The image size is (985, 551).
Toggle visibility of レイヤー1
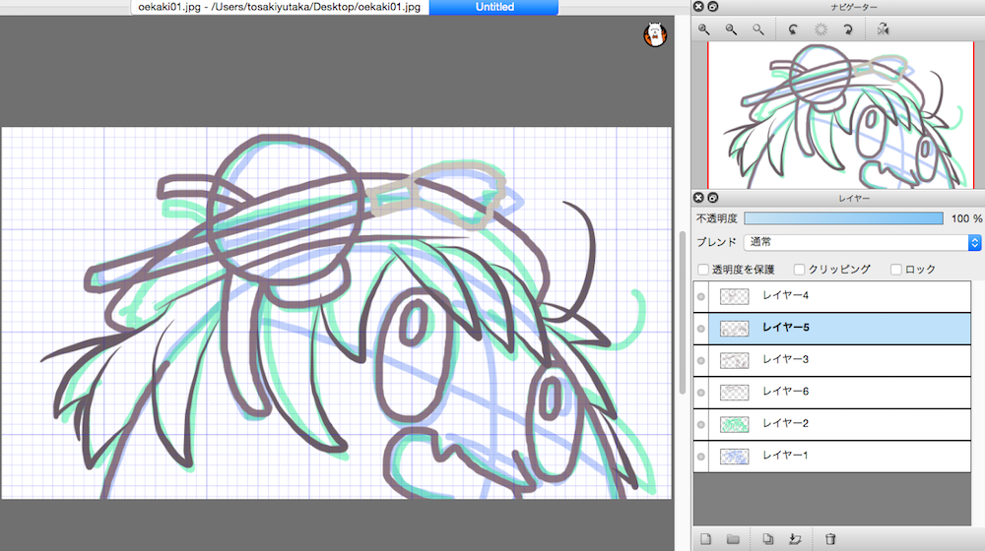[x=701, y=457]
